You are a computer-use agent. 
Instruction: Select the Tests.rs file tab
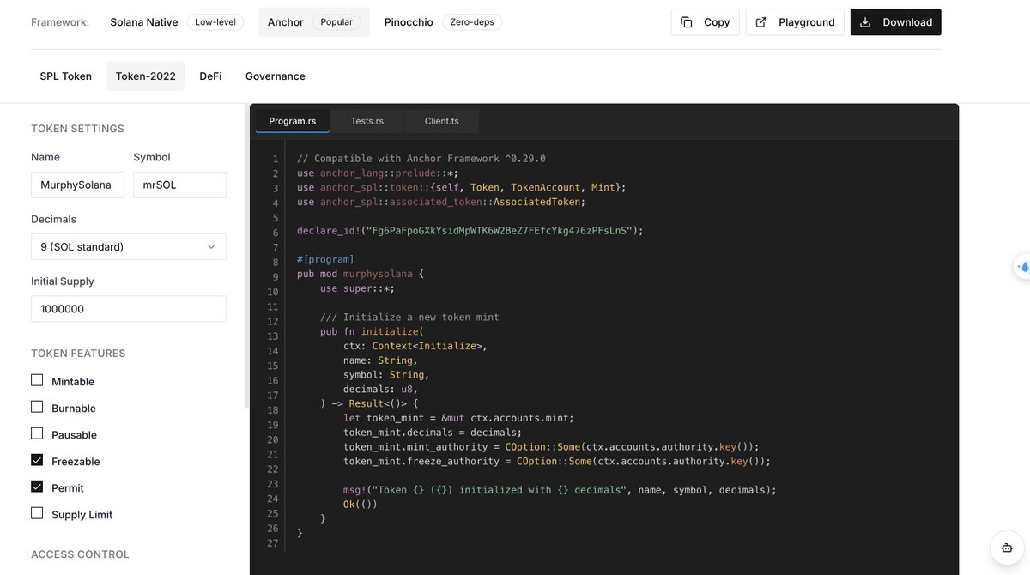click(367, 121)
